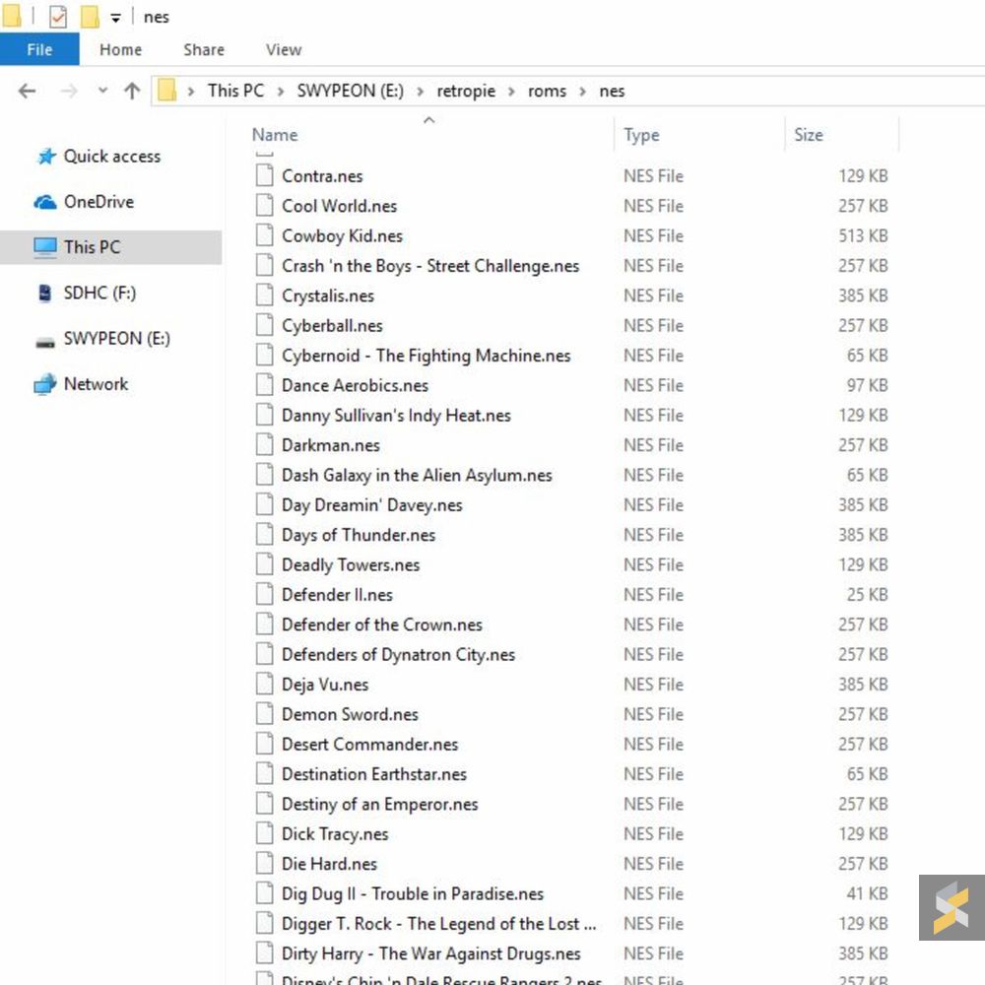Sort by the Size column header
The height and width of the screenshot is (985, 985).
[x=809, y=134]
